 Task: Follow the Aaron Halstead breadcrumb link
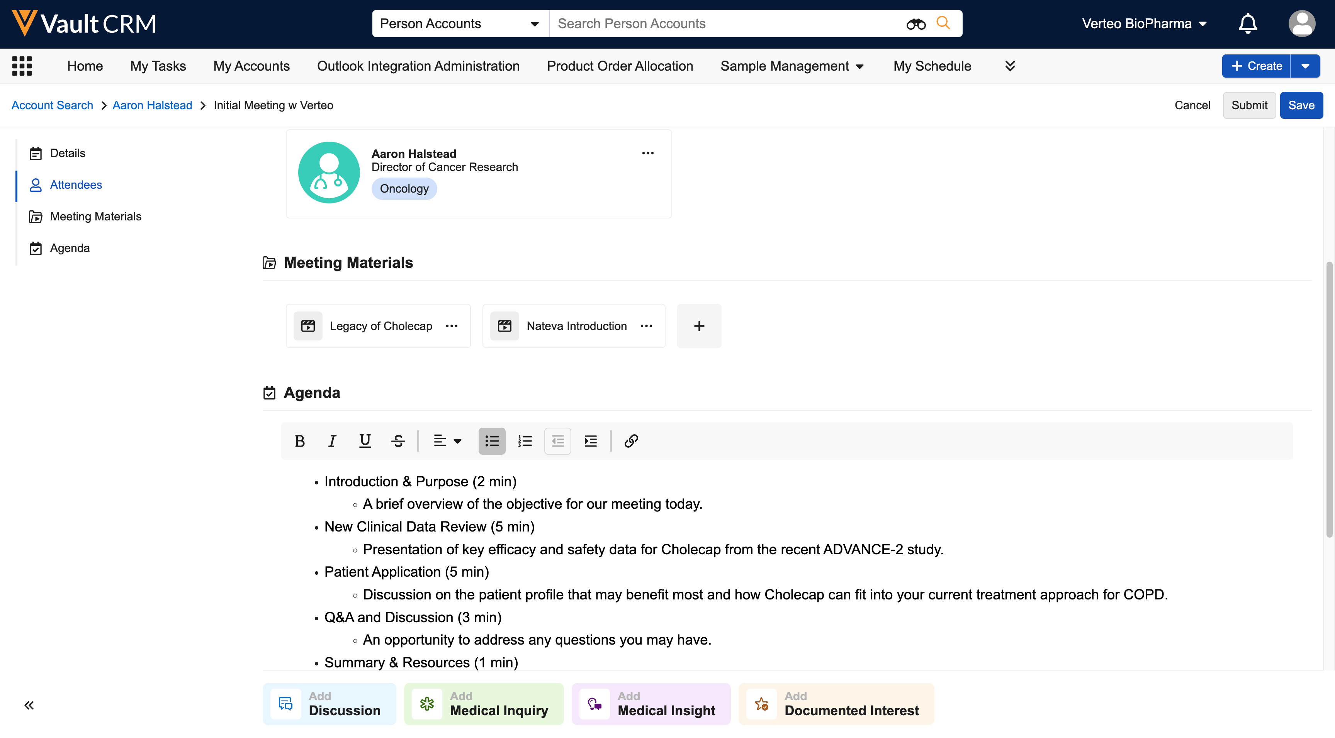152,105
